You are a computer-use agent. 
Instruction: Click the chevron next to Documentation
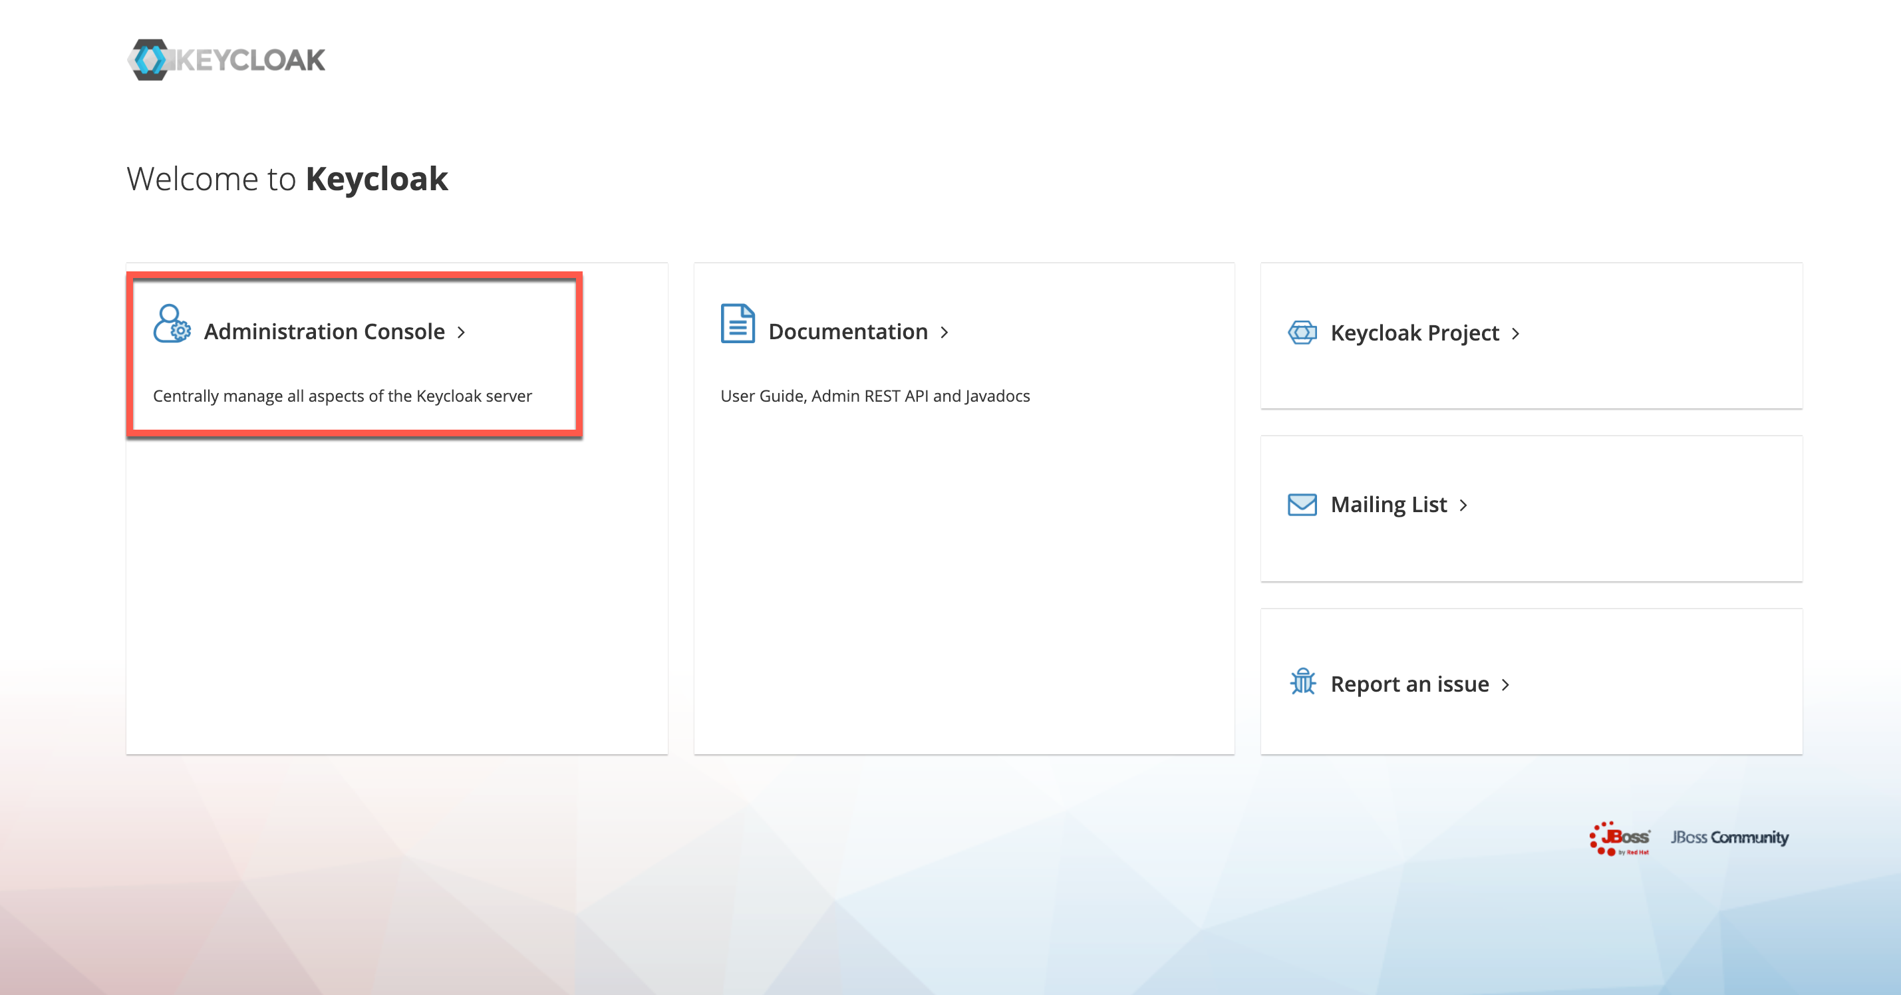tap(945, 333)
